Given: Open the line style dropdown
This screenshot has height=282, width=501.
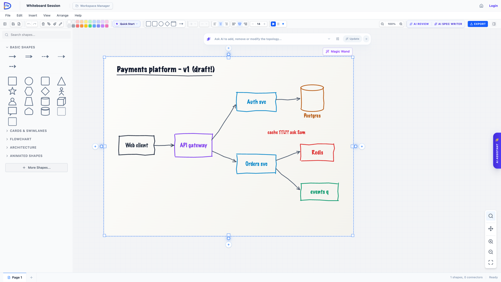Looking at the screenshot, I should pyautogui.click(x=204, y=24).
